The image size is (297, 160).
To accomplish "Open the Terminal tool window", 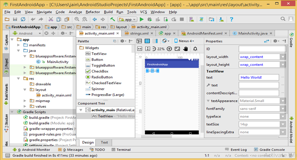I will pyautogui.click(x=121, y=150).
